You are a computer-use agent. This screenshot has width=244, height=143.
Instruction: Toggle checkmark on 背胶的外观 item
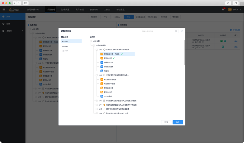[x=114, y=58]
